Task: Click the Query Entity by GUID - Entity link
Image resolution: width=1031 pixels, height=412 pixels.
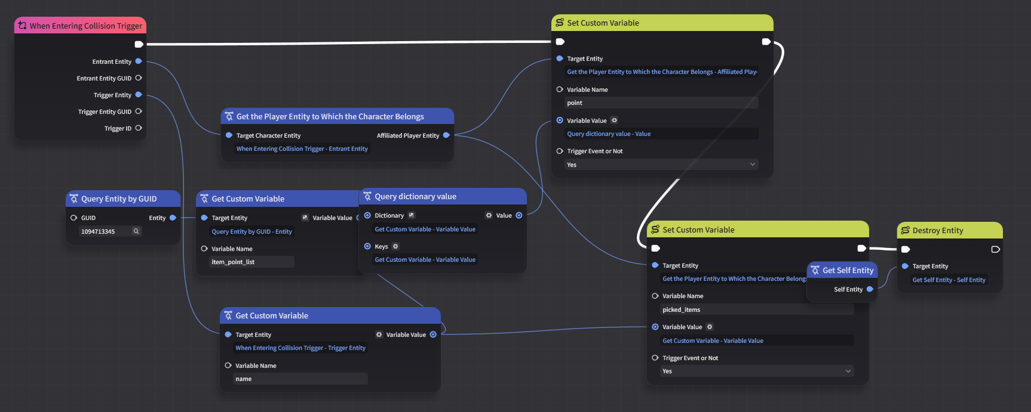Action: pyautogui.click(x=251, y=231)
